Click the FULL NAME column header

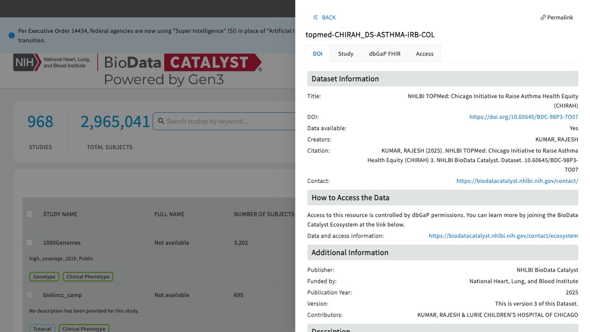tap(169, 214)
